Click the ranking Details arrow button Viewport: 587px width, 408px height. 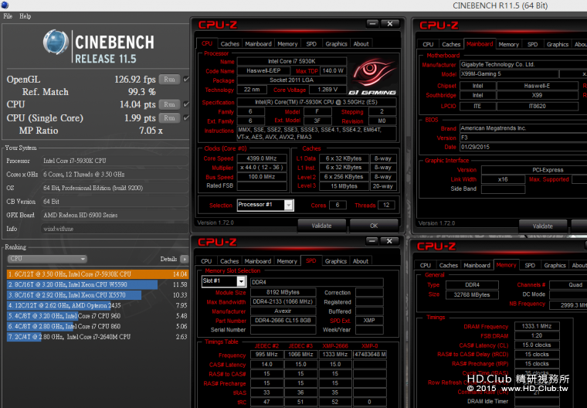(x=184, y=260)
